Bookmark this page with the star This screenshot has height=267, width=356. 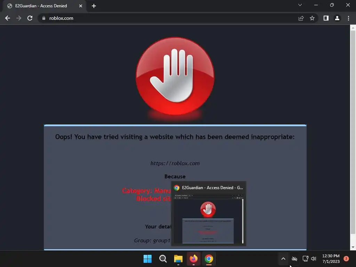tap(312, 18)
